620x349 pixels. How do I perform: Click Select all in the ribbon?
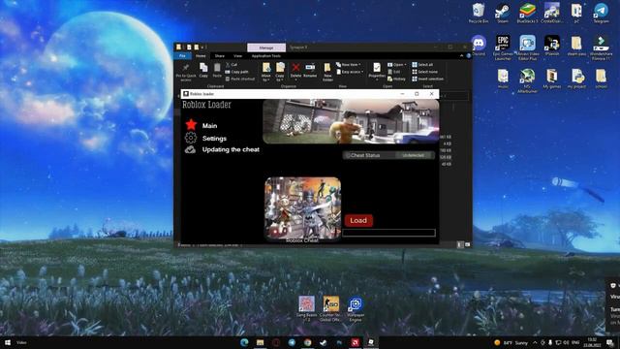click(422, 65)
